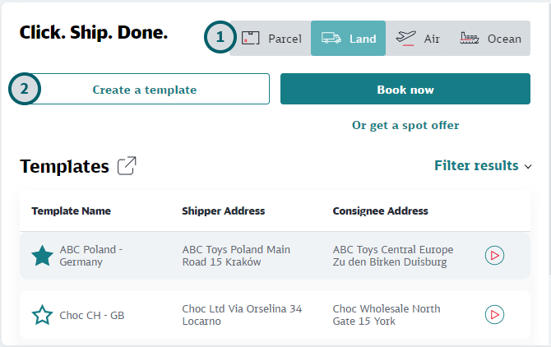Click the Parcel box icon
The width and height of the screenshot is (551, 347).
(x=251, y=38)
